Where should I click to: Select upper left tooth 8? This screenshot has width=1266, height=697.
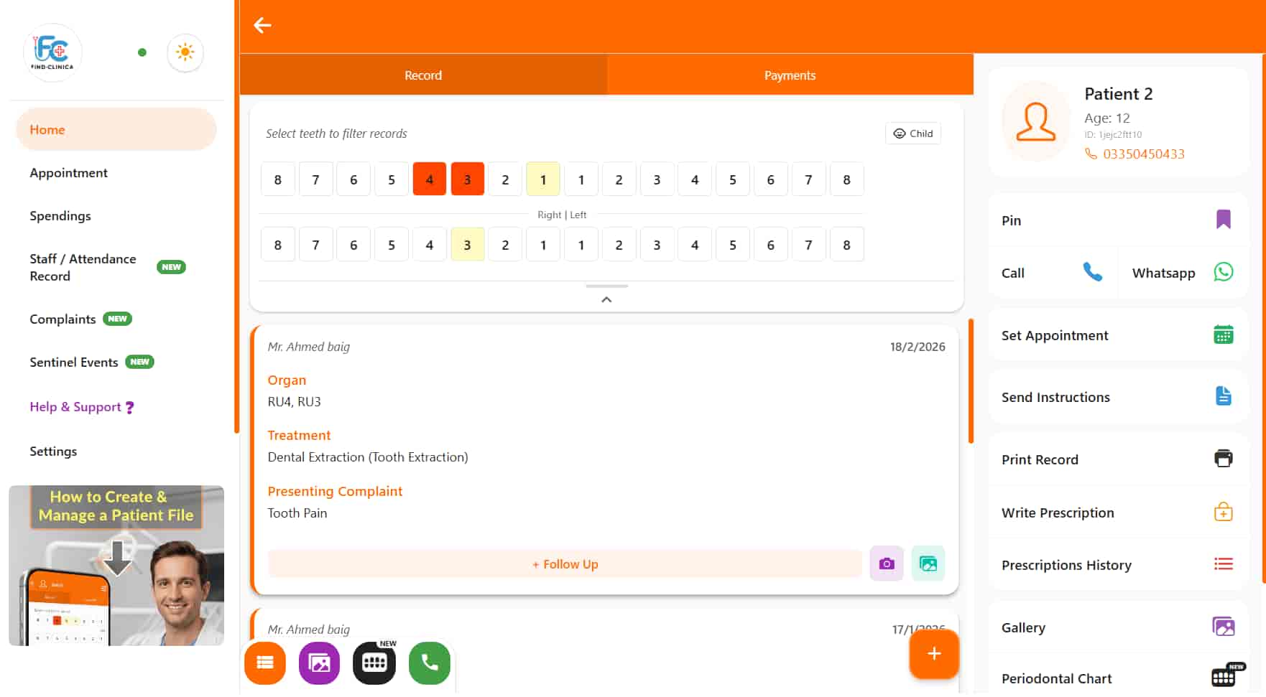coord(846,179)
